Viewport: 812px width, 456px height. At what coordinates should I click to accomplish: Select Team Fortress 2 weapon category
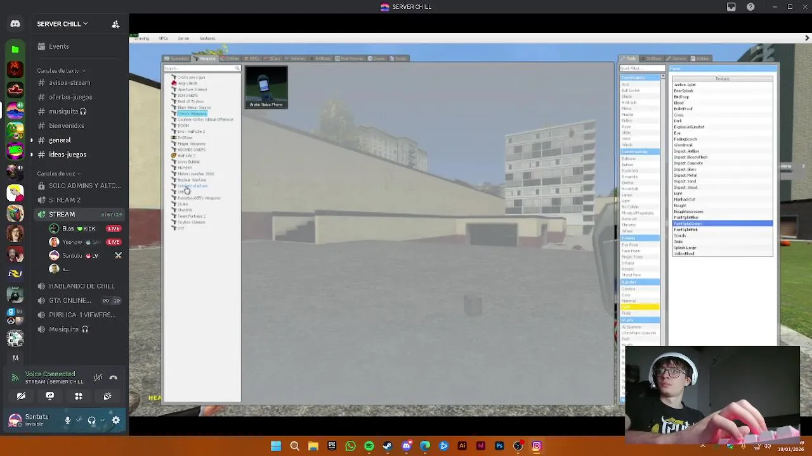(191, 217)
